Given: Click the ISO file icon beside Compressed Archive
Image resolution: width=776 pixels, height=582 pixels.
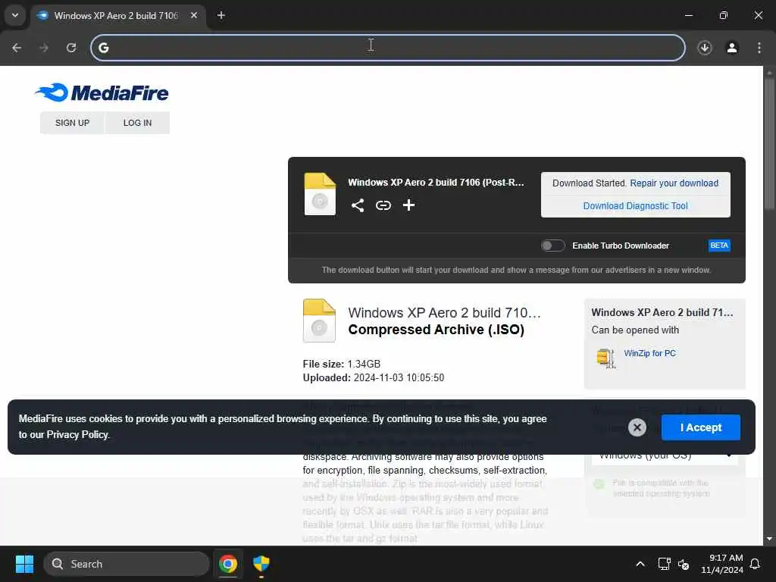Looking at the screenshot, I should click(319, 321).
